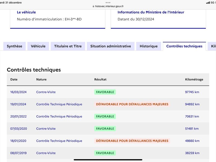Click the 51481 km mileage value

coord(192,129)
